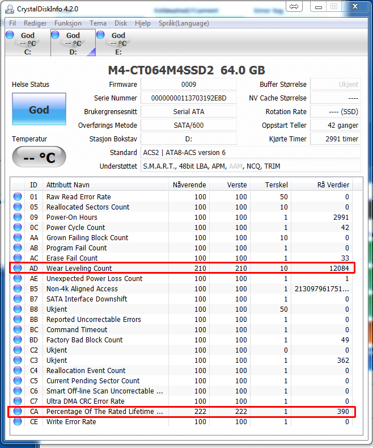The width and height of the screenshot is (373, 448).
Task: Click the NV Cache Størrelse value field
Action: pos(336,98)
